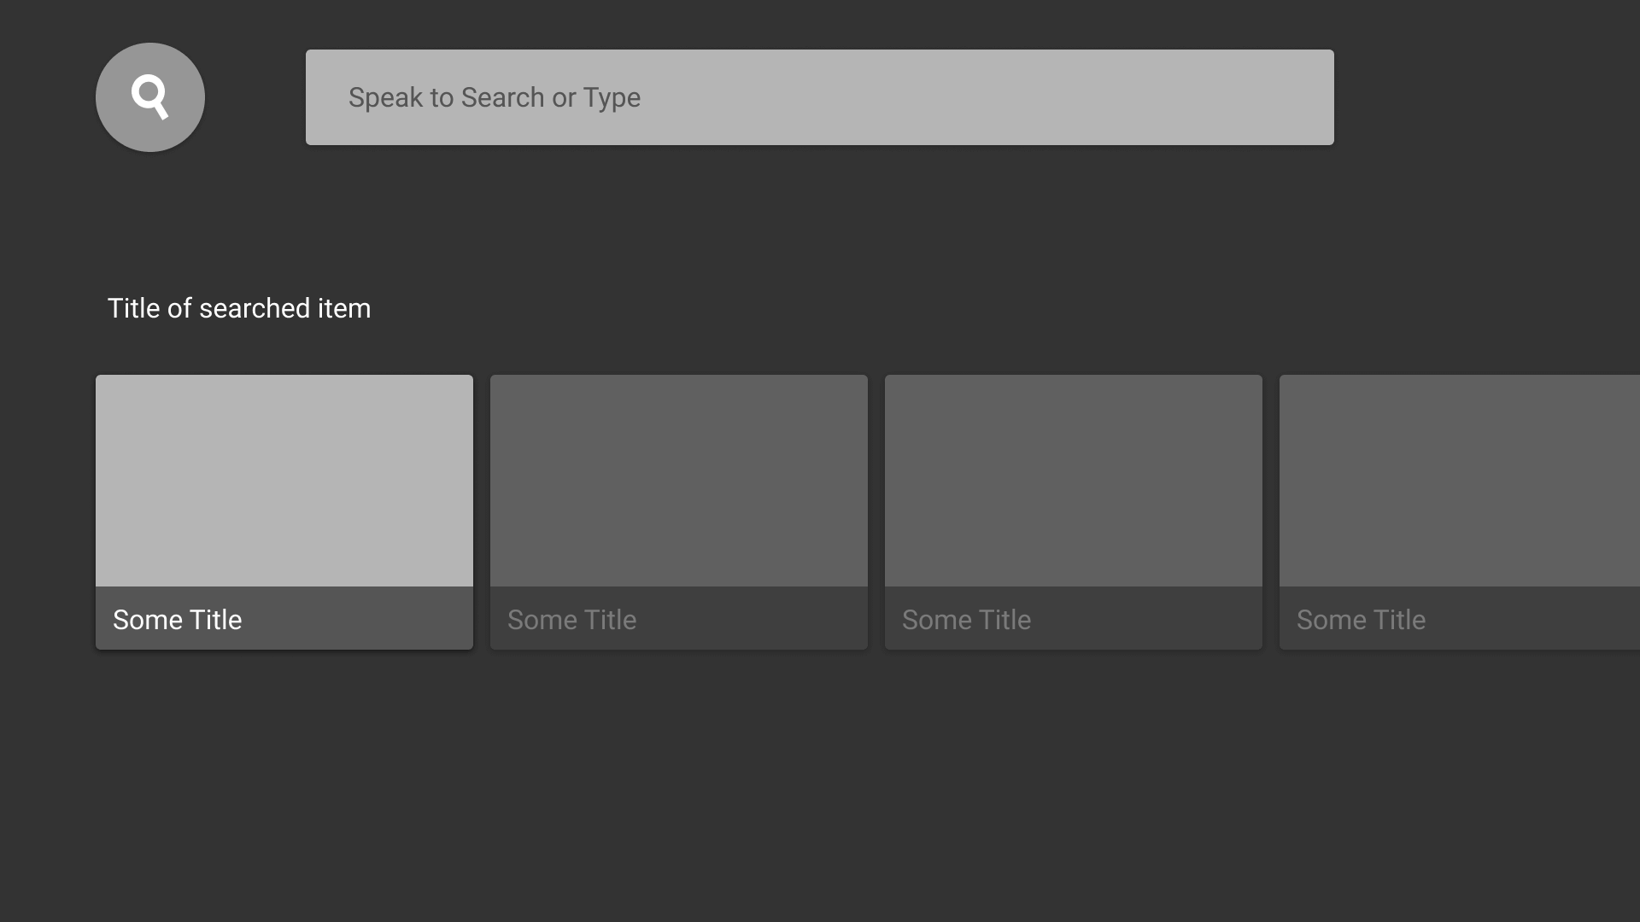Select the highlighted Some Title card
1640x922 pixels.
coord(284,512)
